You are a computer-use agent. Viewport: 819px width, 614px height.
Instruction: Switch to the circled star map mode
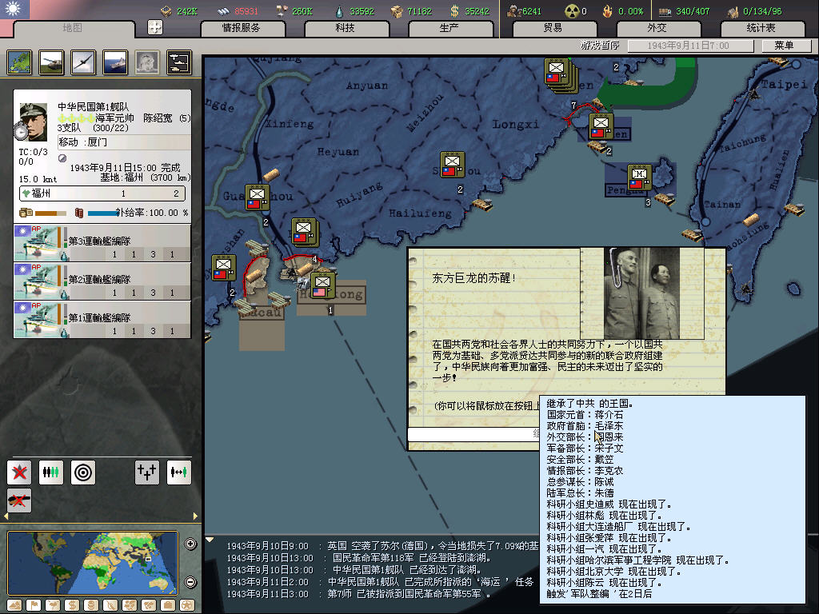click(187, 605)
